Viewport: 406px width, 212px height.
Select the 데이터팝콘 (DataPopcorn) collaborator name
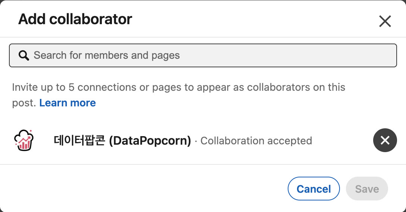click(122, 141)
